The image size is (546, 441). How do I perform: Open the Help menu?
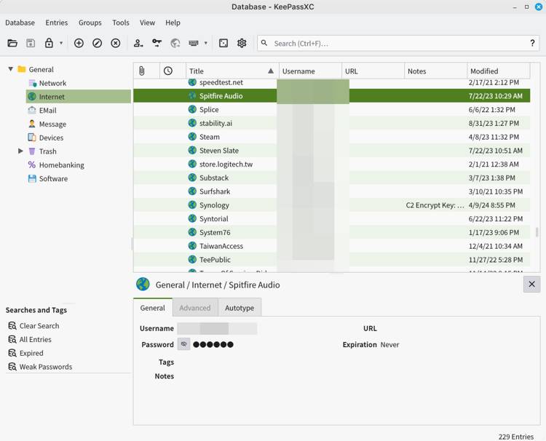[x=173, y=23]
